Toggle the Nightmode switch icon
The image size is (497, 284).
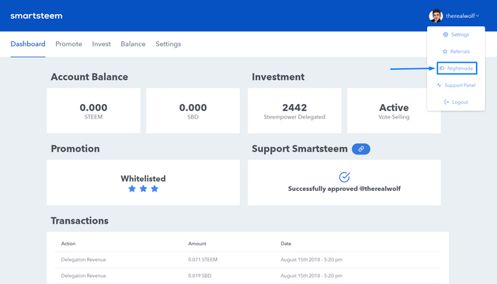tap(442, 68)
